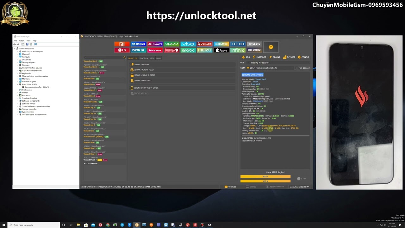Select the Vsmart brand logo

(204, 44)
